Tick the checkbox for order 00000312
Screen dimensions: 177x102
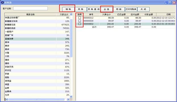click(80, 18)
